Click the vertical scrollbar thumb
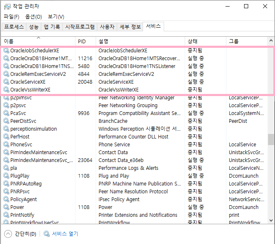275x244 pixels. [271, 140]
